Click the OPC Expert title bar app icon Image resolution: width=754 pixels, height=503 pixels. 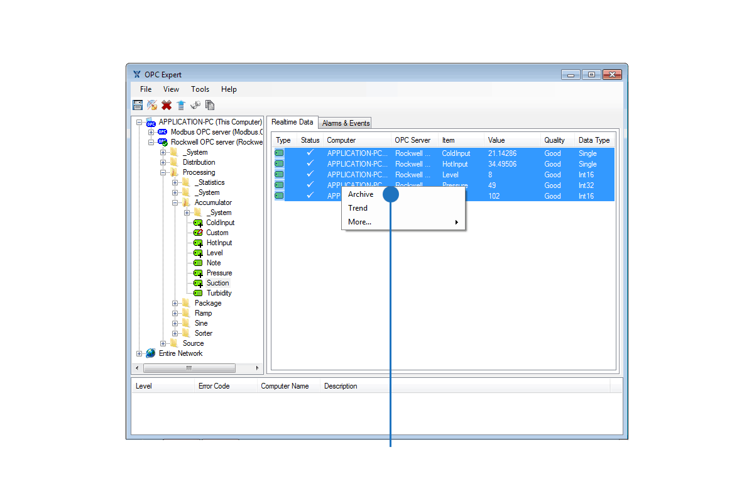tap(137, 75)
